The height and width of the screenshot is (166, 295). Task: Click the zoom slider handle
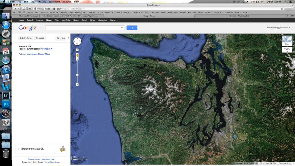77,75
